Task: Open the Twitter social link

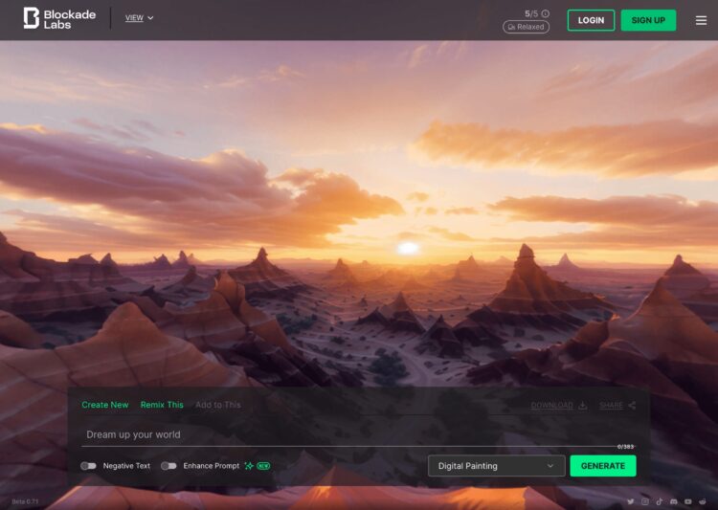Action: click(x=631, y=501)
